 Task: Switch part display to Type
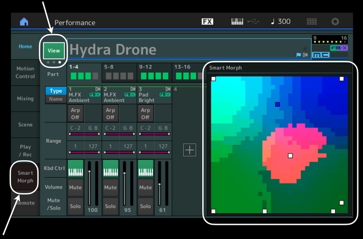tap(56, 91)
